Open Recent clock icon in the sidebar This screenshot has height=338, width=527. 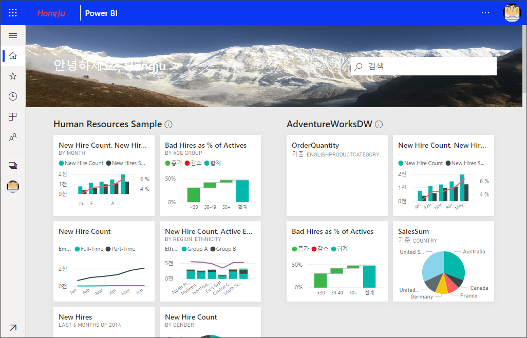click(13, 96)
